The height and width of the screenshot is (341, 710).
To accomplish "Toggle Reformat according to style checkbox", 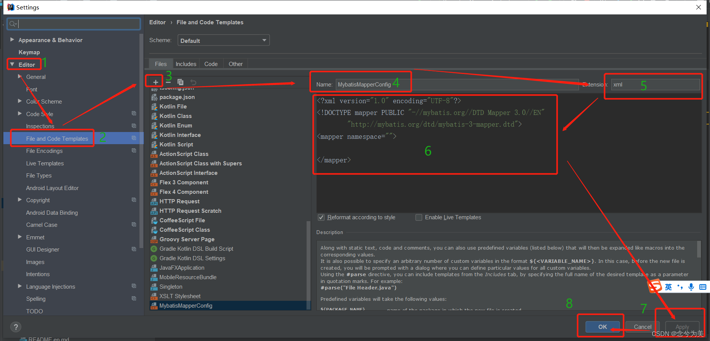I will click(321, 217).
